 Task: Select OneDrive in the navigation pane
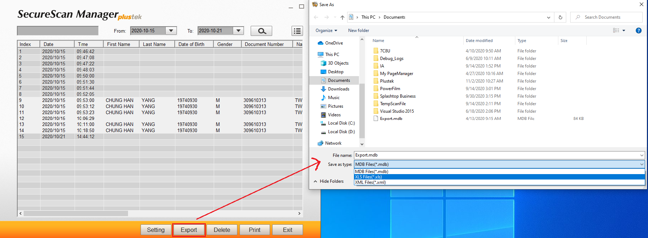click(334, 43)
